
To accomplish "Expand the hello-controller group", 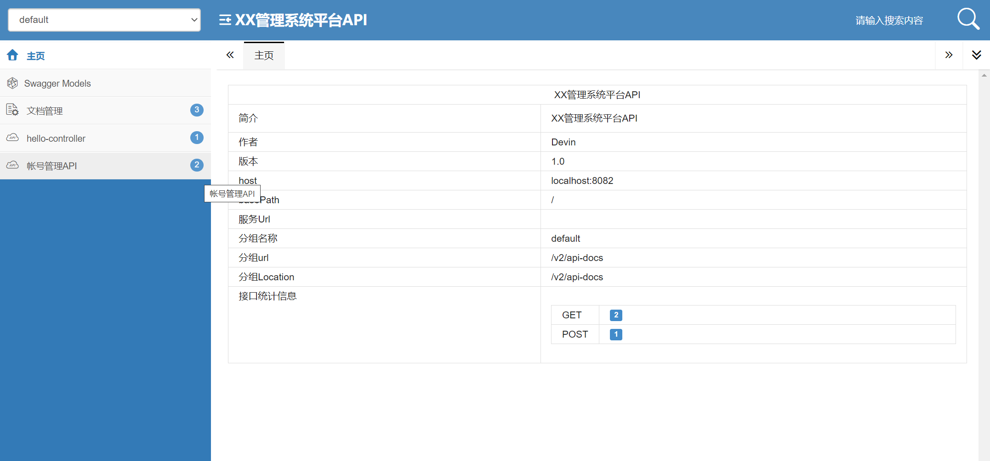I will coord(105,138).
